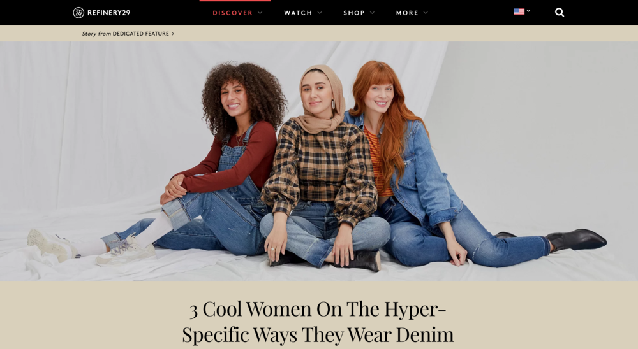The image size is (638, 349).
Task: Click the hero photo of three women
Action: (319, 161)
